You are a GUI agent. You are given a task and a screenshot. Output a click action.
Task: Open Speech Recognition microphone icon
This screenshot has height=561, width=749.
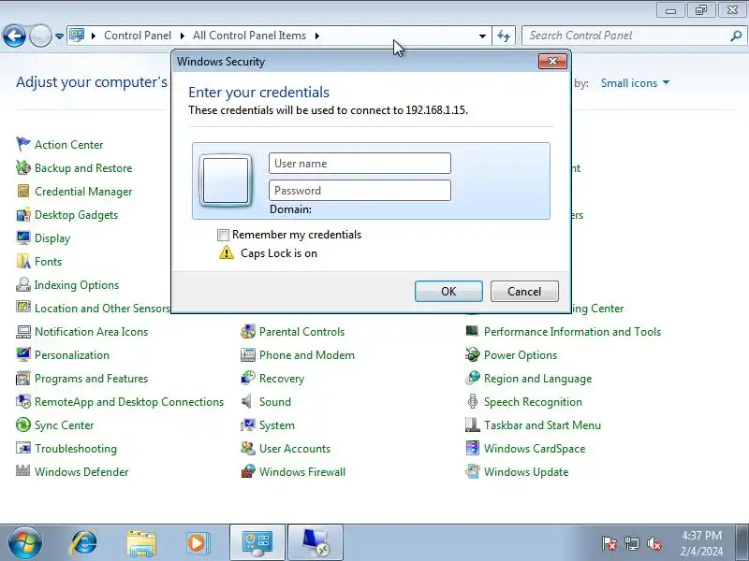click(x=473, y=401)
